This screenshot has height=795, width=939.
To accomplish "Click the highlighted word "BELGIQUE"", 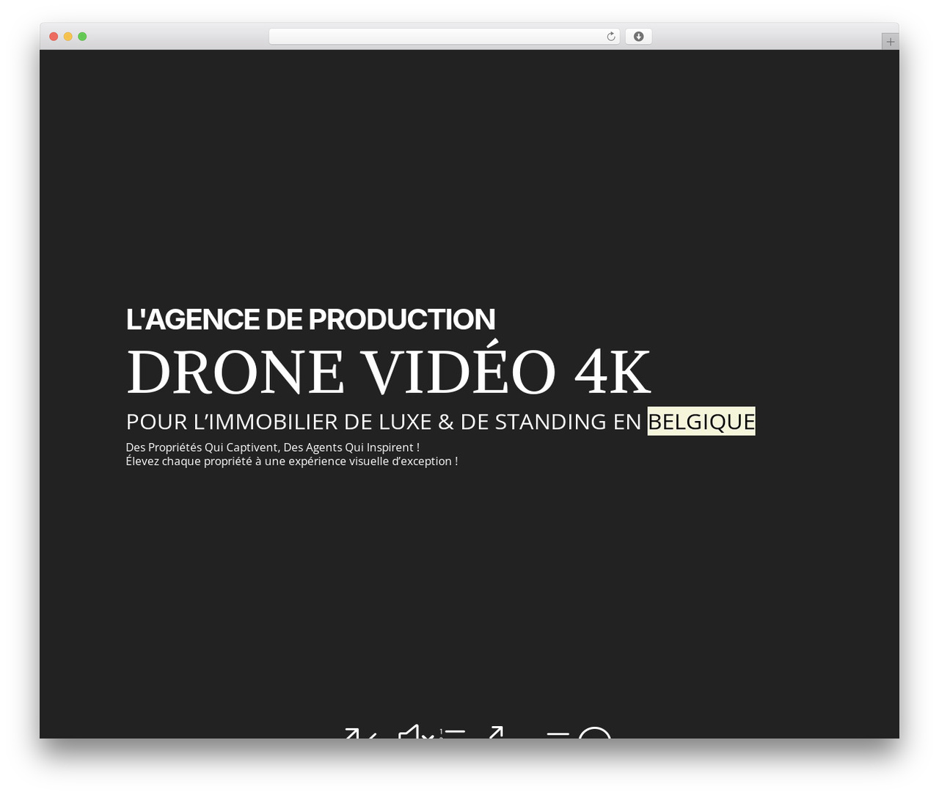I will click(701, 421).
